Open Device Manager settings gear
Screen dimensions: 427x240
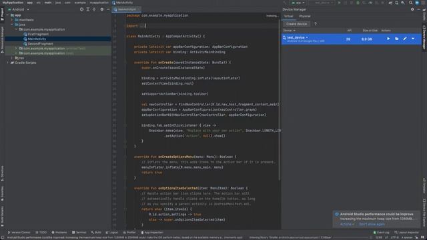click(x=412, y=9)
